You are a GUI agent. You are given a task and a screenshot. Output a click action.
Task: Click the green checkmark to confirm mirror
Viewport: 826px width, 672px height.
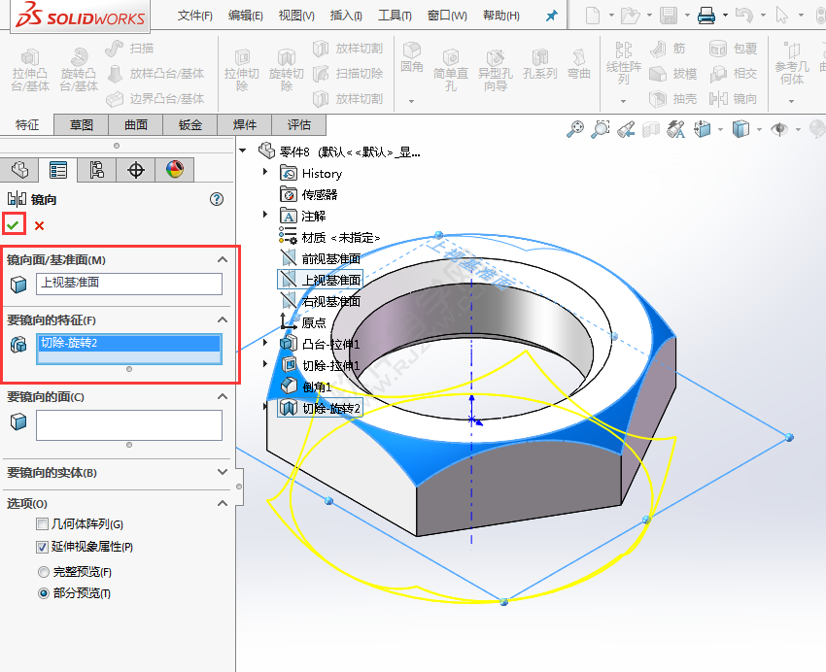(14, 225)
